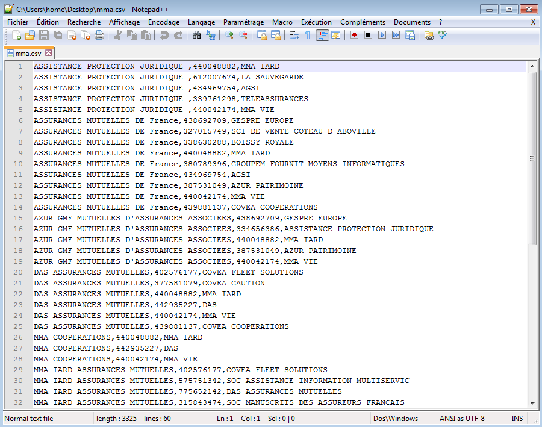
Task: Open the Recherche menu
Action: click(84, 22)
